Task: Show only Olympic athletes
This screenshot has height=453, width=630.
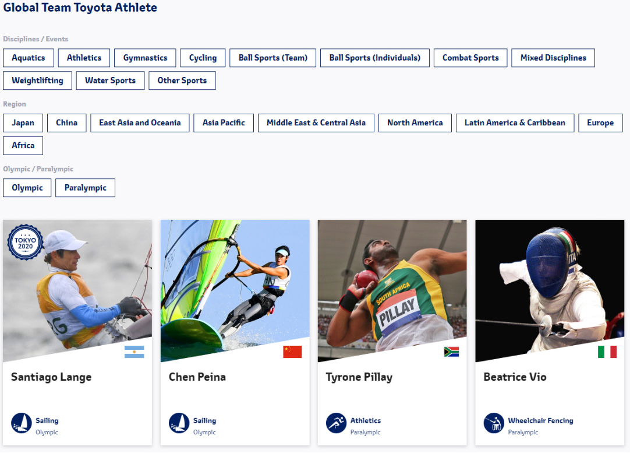Action: coord(27,188)
